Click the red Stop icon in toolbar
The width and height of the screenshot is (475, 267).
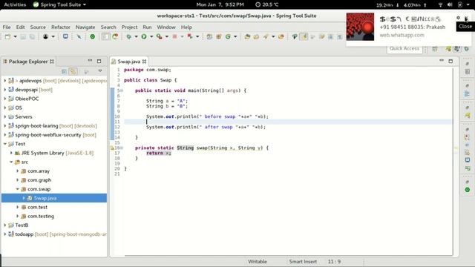[174, 36]
